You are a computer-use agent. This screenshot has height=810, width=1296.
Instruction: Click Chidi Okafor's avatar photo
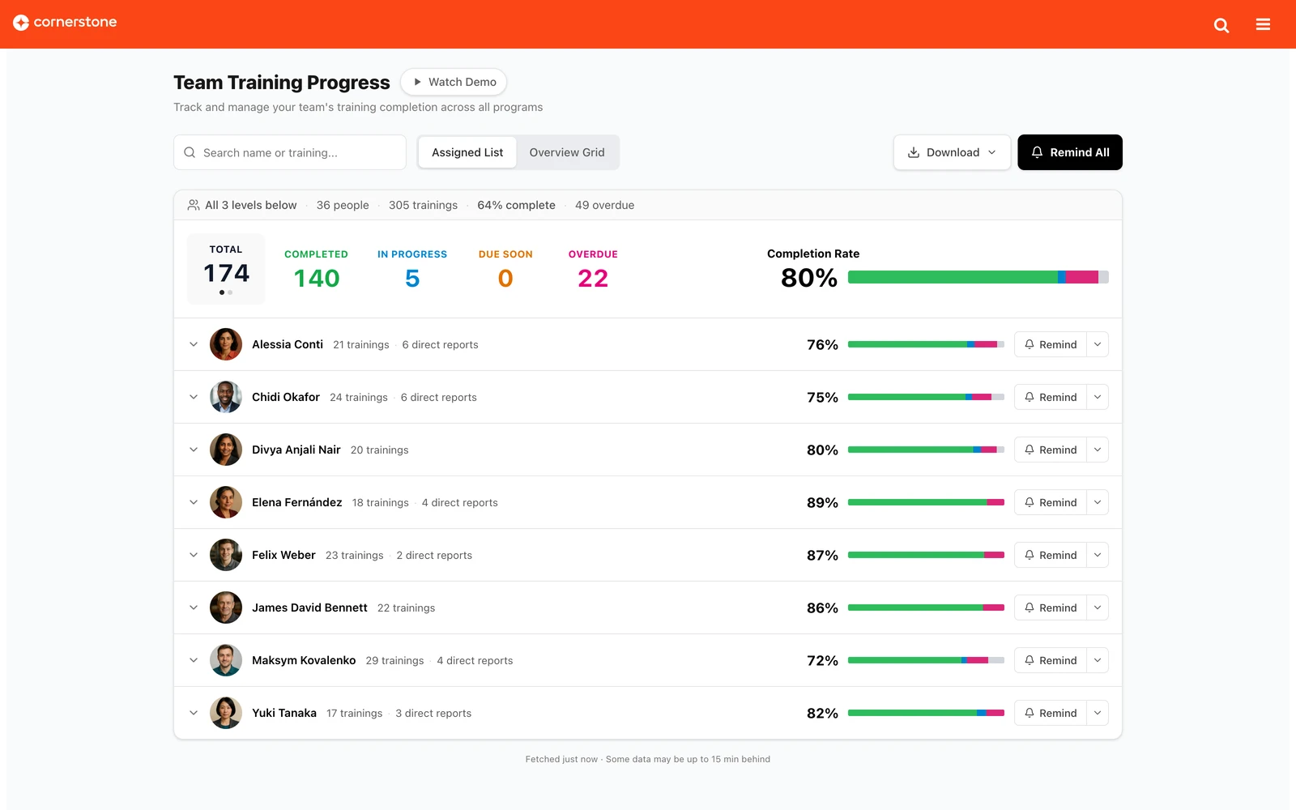[x=226, y=397]
